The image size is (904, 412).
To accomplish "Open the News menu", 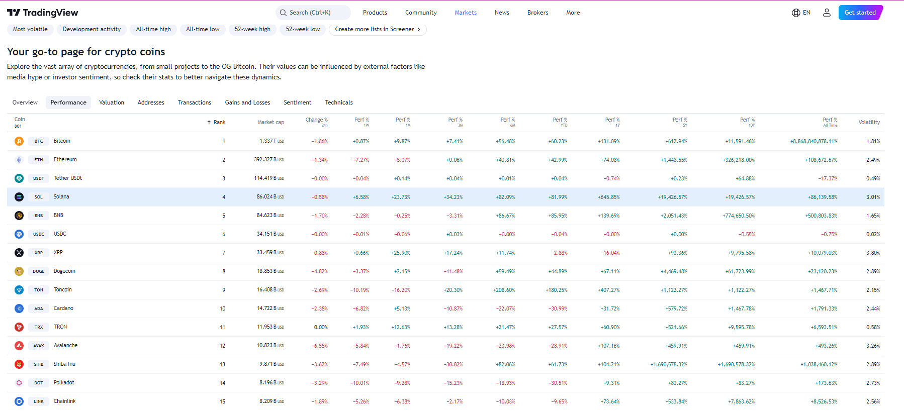I will click(x=502, y=13).
